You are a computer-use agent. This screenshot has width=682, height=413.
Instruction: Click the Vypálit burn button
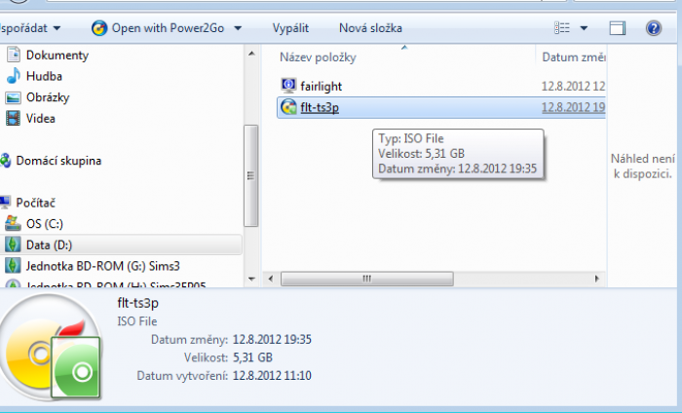[x=289, y=28]
